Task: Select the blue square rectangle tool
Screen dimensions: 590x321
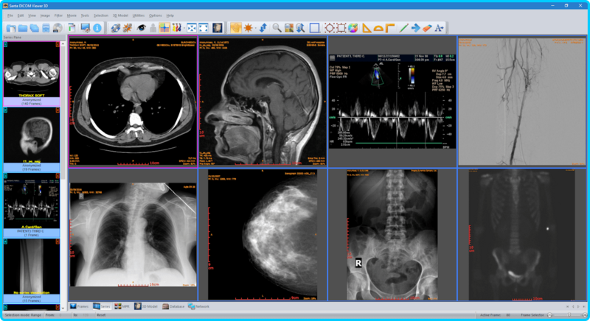Action: (314, 28)
